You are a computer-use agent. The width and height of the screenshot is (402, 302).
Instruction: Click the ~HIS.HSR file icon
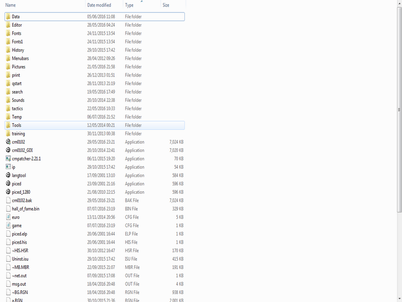click(x=8, y=251)
